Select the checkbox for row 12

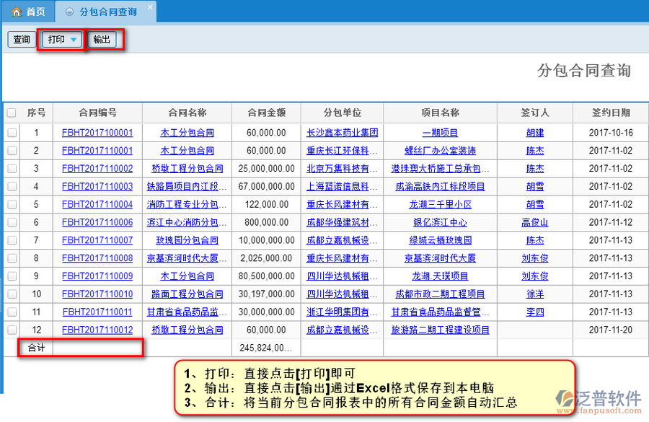click(12, 330)
